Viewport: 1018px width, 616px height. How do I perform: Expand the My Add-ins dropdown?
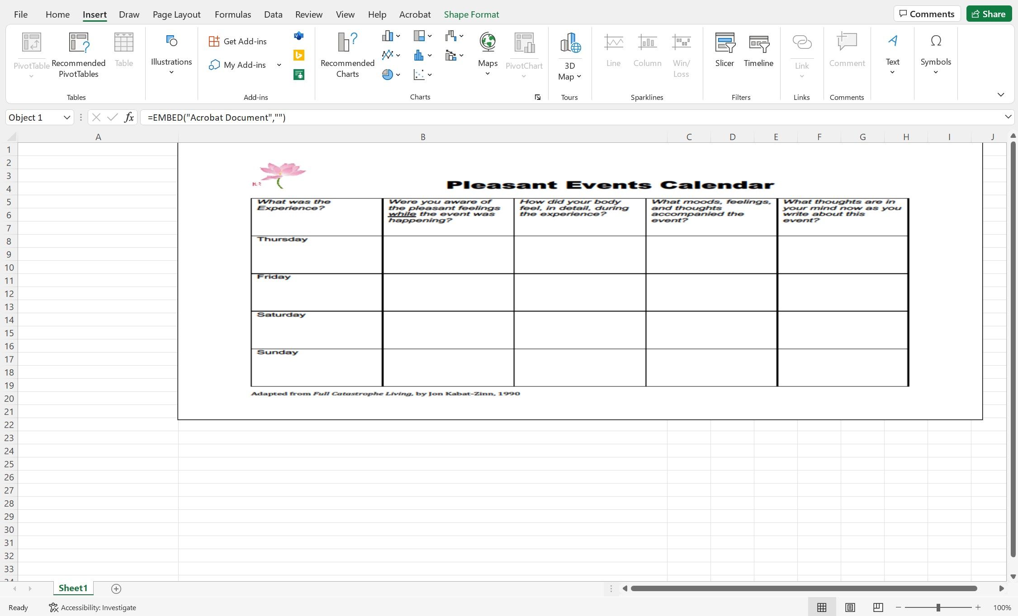pyautogui.click(x=278, y=64)
